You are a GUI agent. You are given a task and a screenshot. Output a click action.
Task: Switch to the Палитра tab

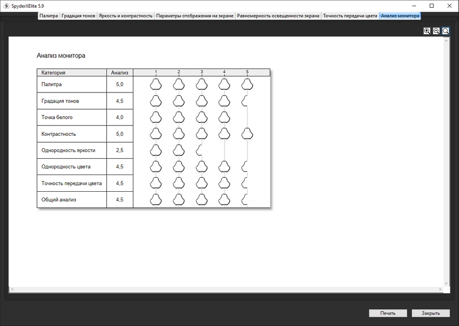pyautogui.click(x=49, y=16)
